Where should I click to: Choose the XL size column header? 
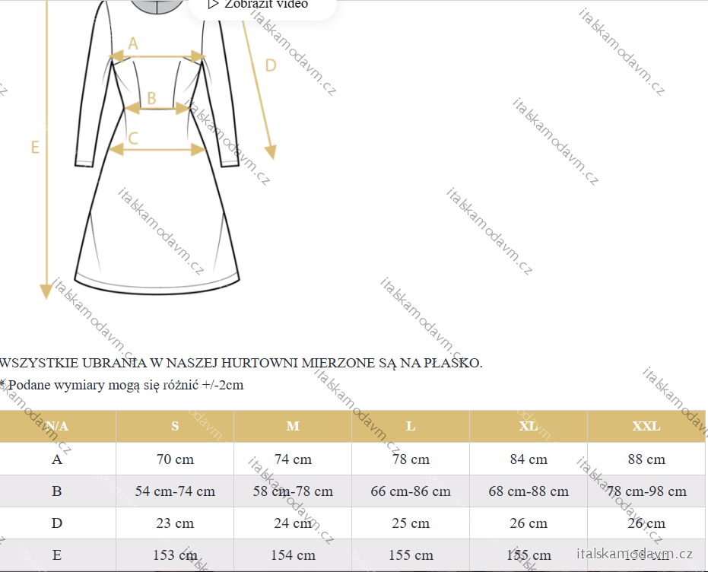[x=529, y=426]
